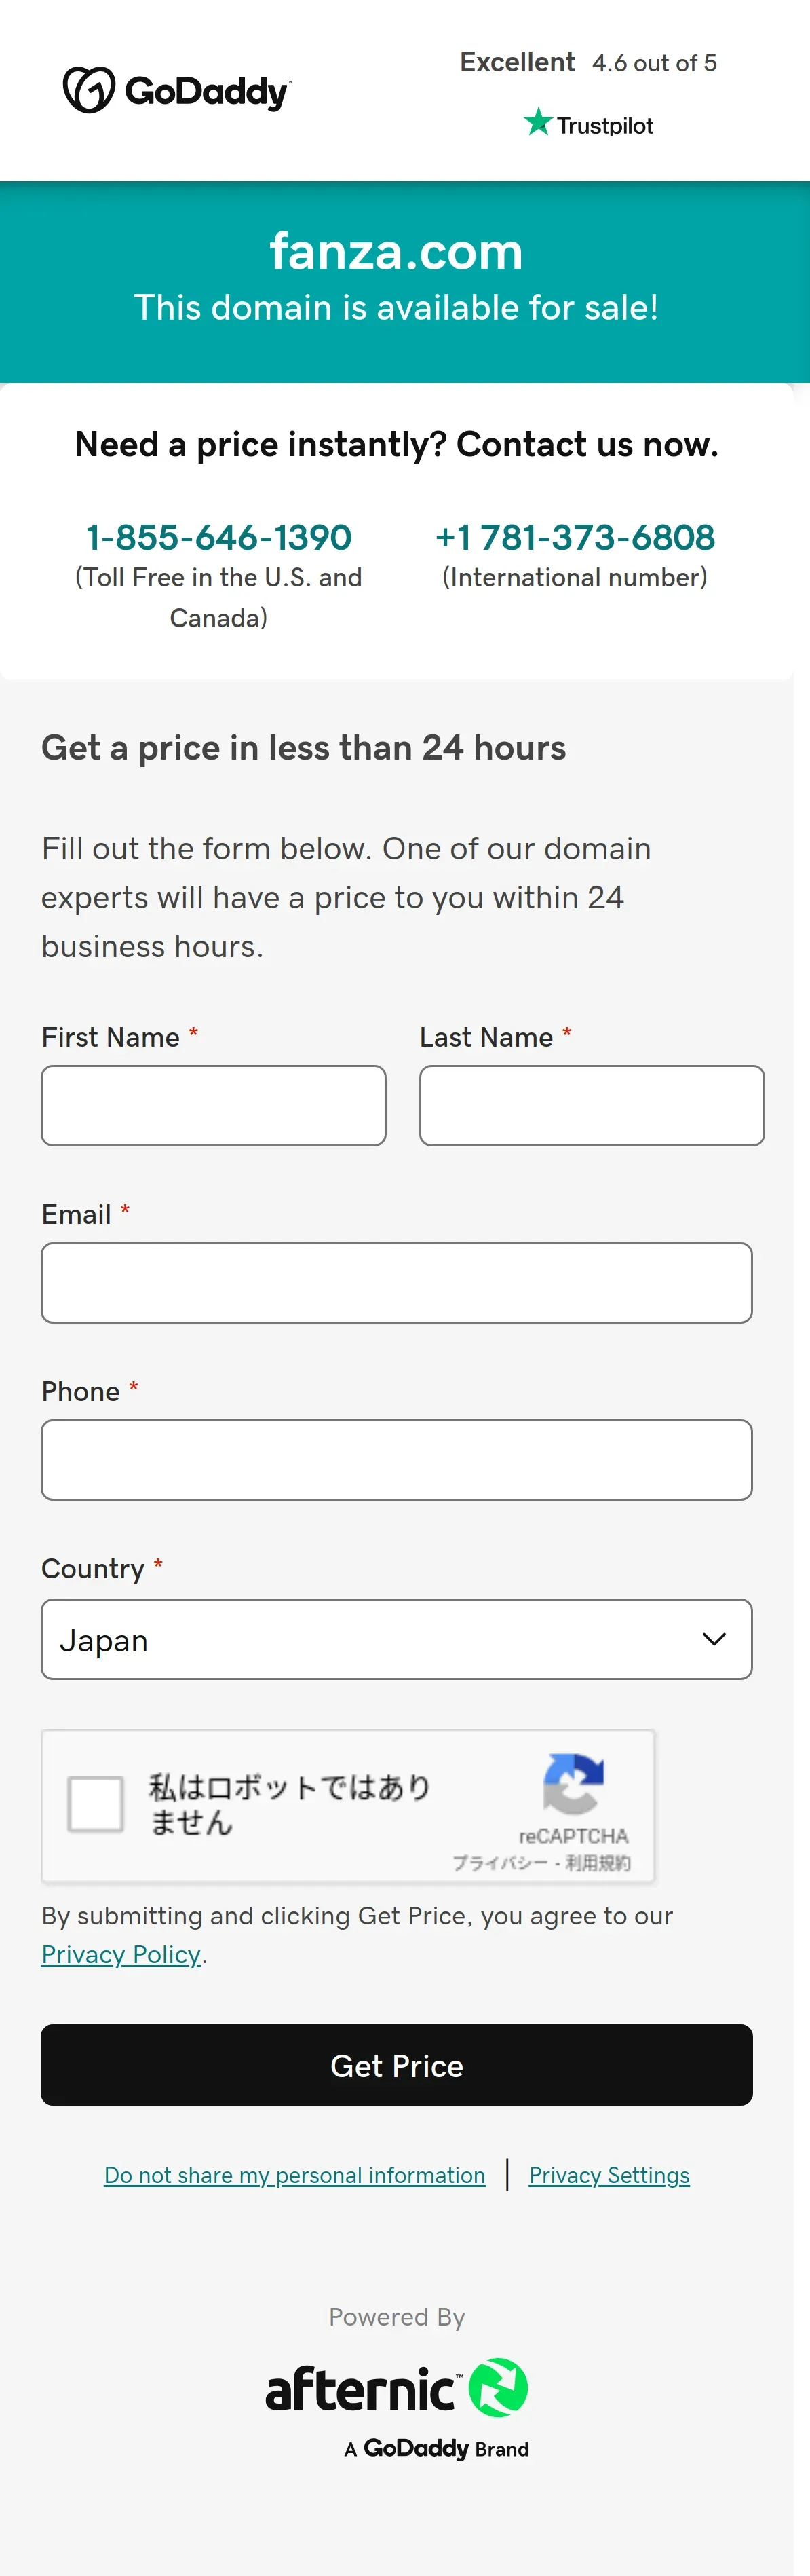The height and width of the screenshot is (2576, 810).
Task: Open the Japan country selector
Action: tap(397, 1639)
